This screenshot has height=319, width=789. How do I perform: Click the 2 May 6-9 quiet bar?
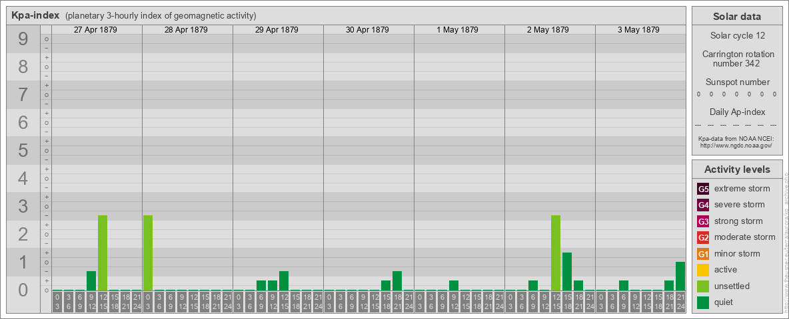click(533, 285)
